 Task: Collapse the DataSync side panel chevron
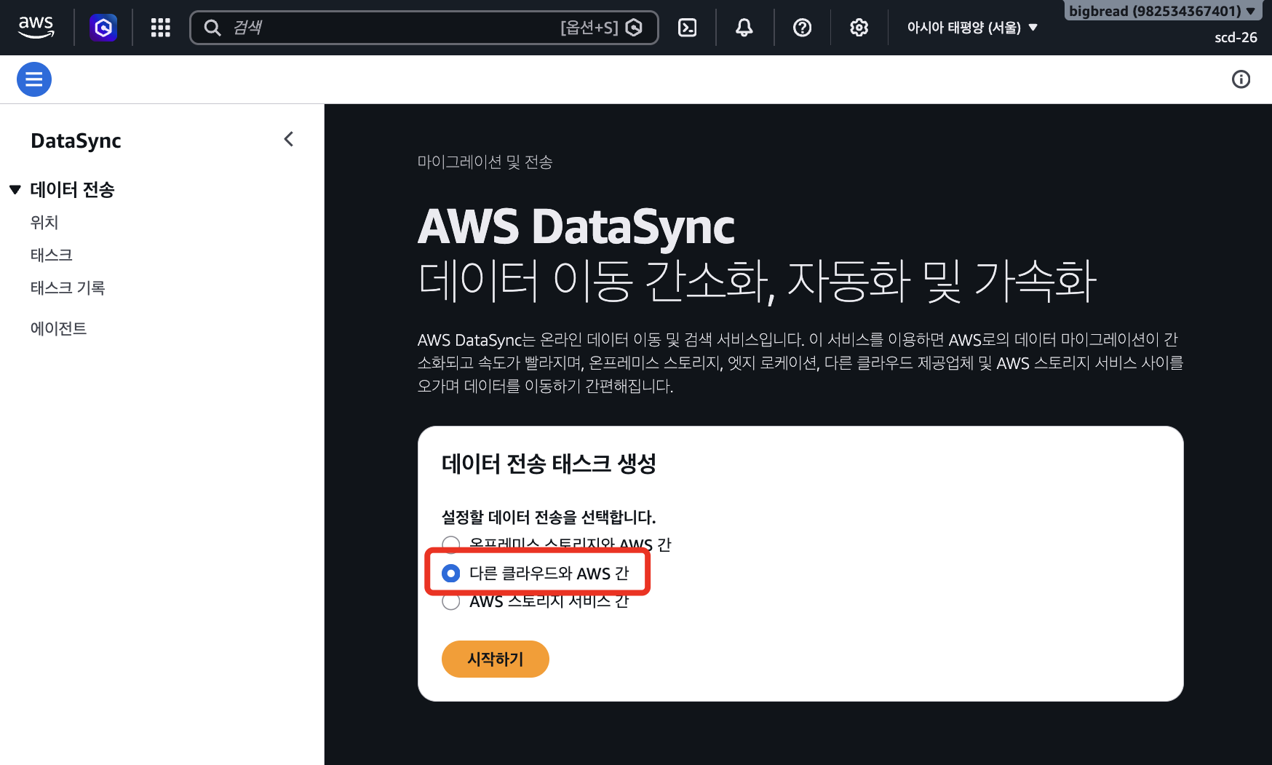[x=289, y=139]
